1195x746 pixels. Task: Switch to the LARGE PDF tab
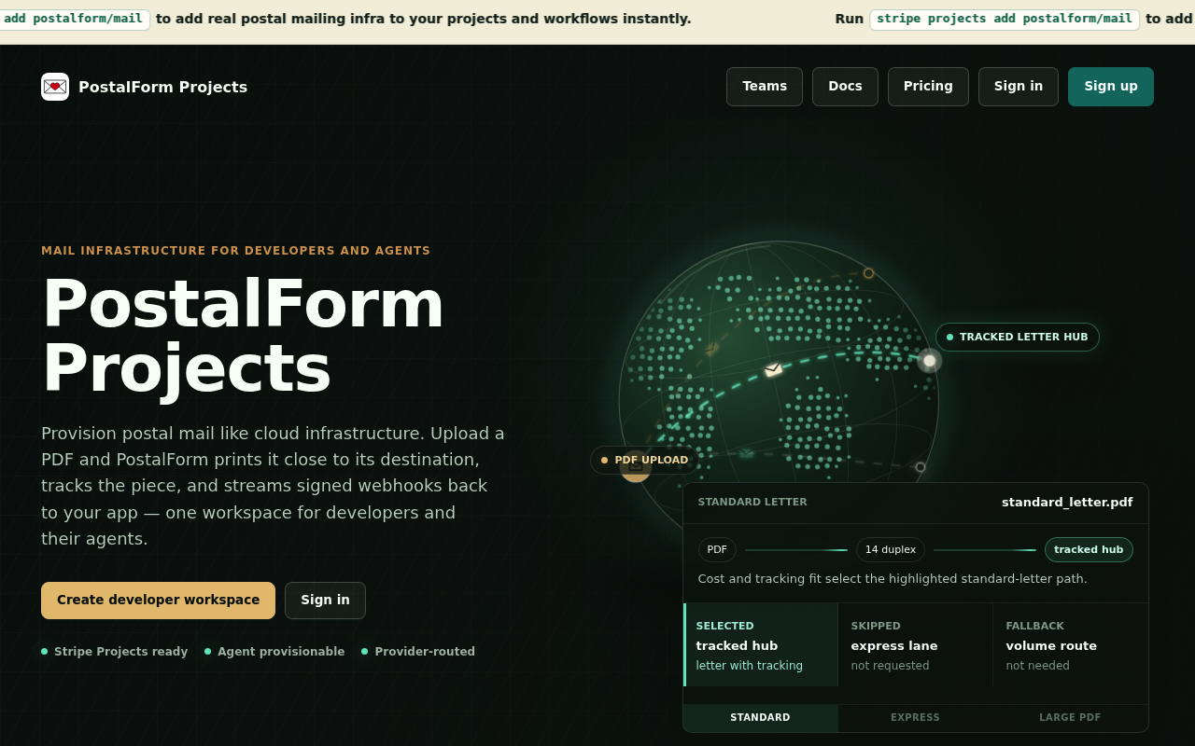[1070, 718]
